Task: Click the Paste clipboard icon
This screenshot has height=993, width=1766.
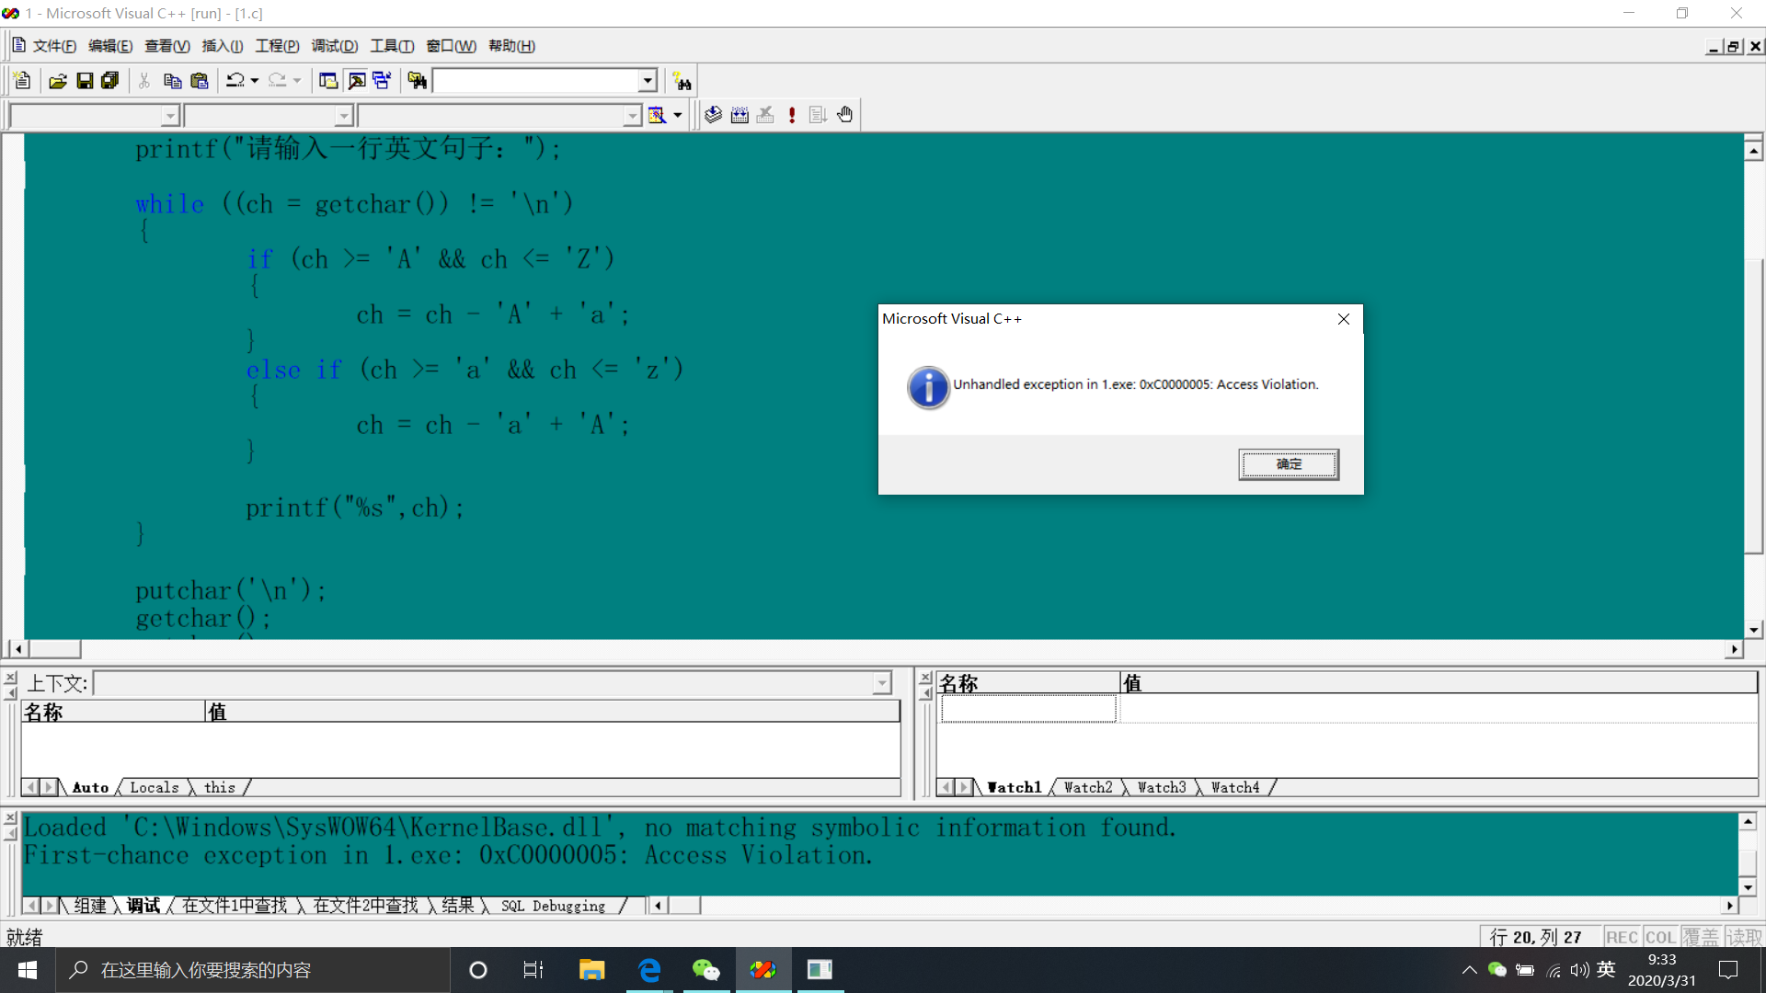Action: tap(199, 81)
